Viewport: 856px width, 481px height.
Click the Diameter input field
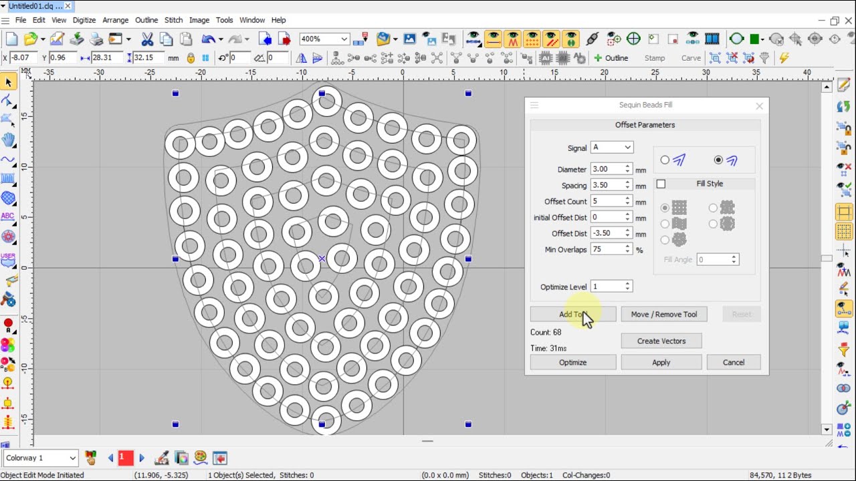click(607, 169)
